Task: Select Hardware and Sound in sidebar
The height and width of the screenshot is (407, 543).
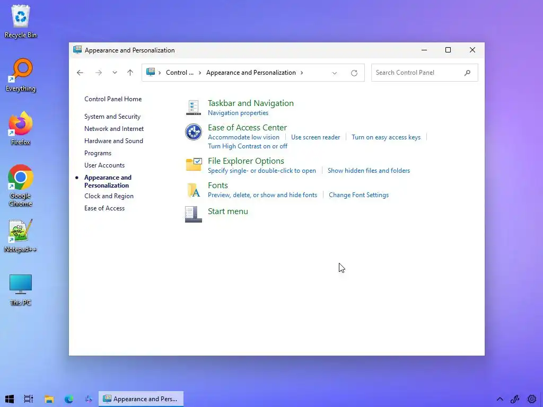Action: (113, 141)
